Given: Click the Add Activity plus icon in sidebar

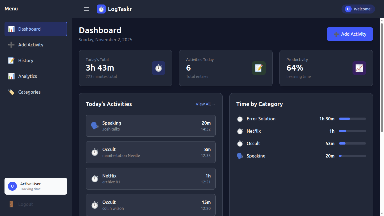Looking at the screenshot, I should 12,44.
